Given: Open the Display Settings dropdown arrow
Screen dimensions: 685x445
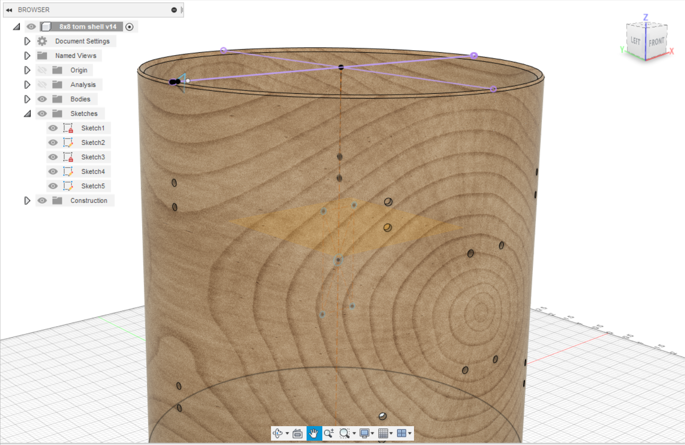Looking at the screenshot, I should click(372, 433).
